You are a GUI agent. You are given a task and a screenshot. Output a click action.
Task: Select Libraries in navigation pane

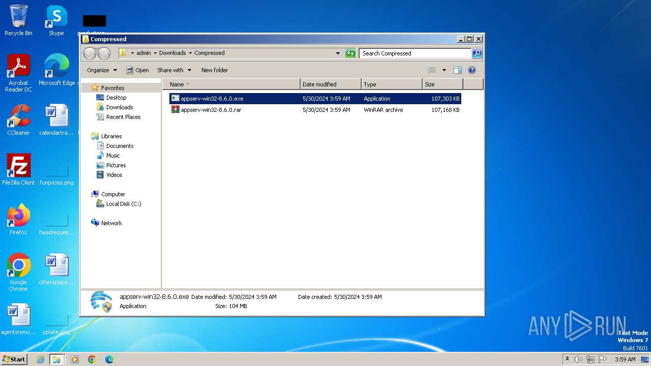[x=111, y=136]
